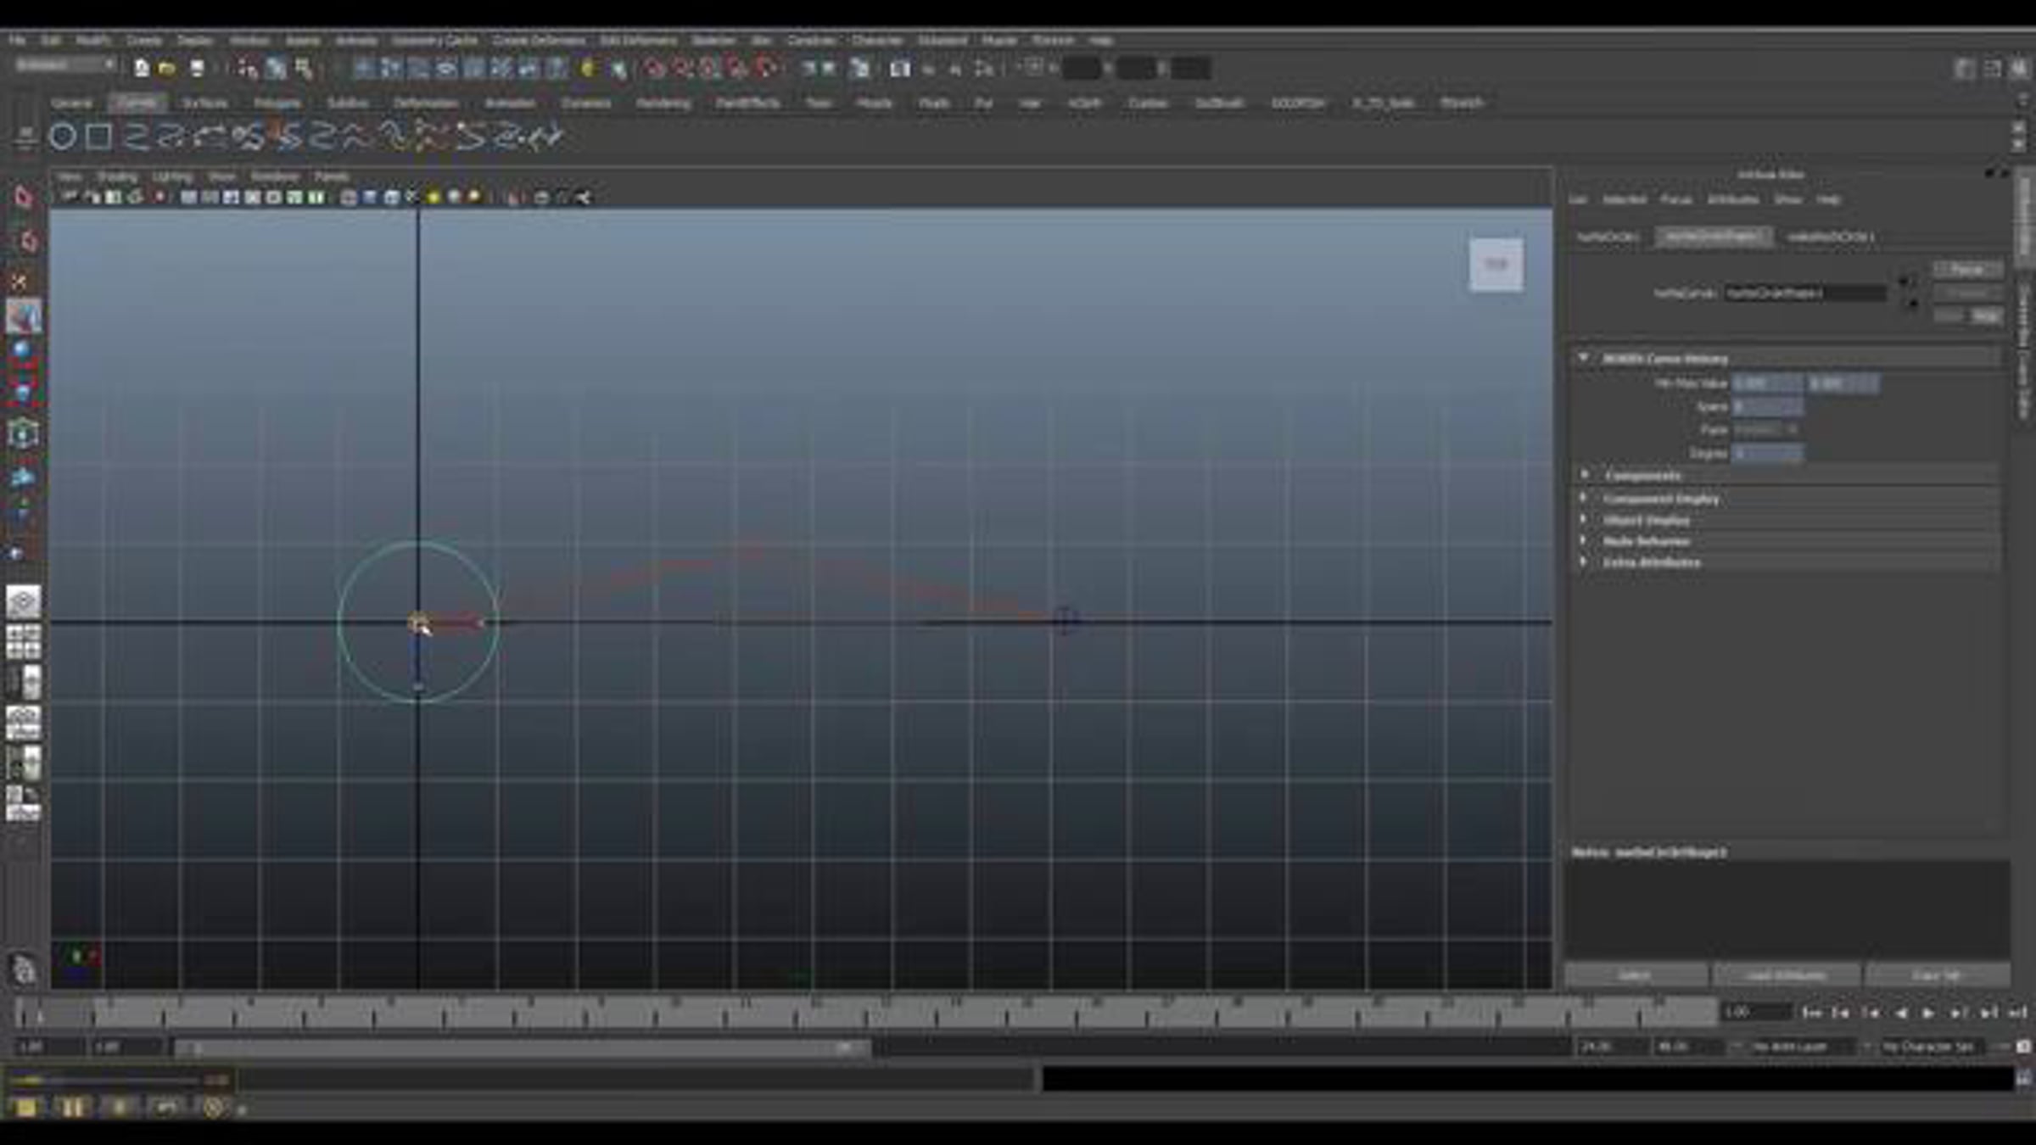Screen dimensions: 2036x1145
Task: Click the four-view layout icon
Action: click(23, 642)
